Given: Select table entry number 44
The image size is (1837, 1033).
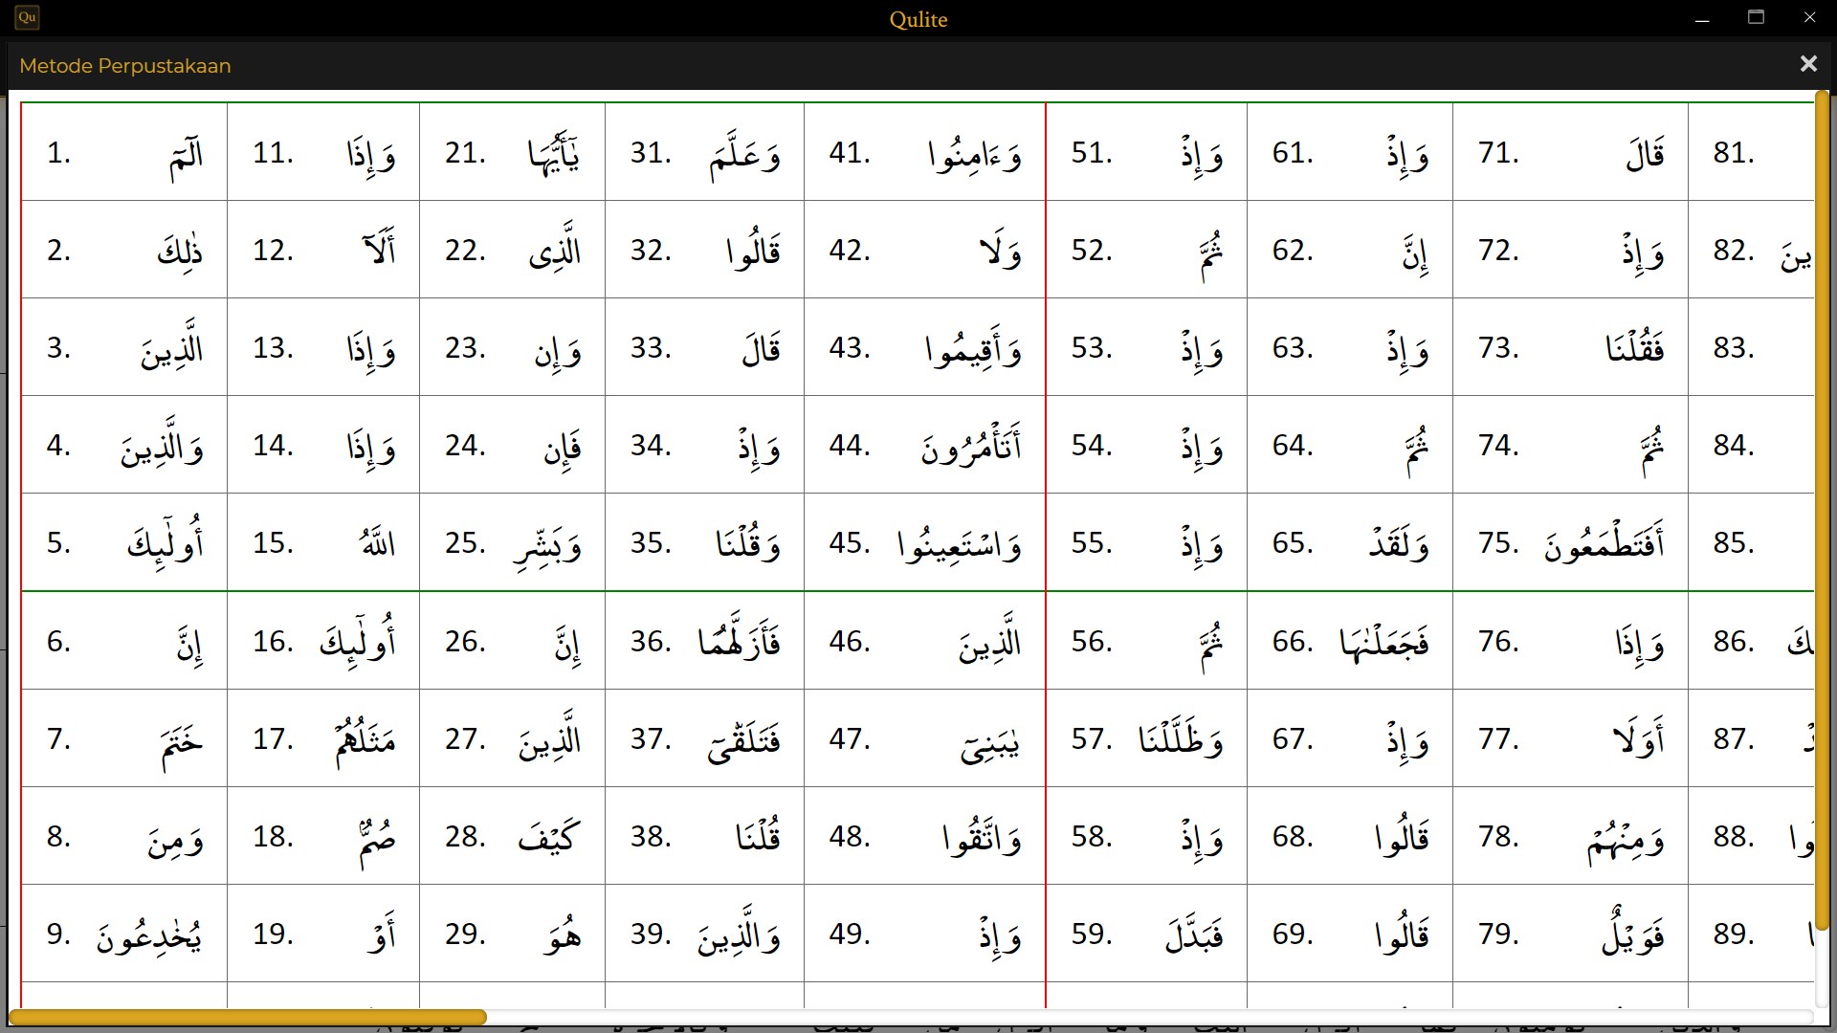Looking at the screenshot, I should [924, 446].
